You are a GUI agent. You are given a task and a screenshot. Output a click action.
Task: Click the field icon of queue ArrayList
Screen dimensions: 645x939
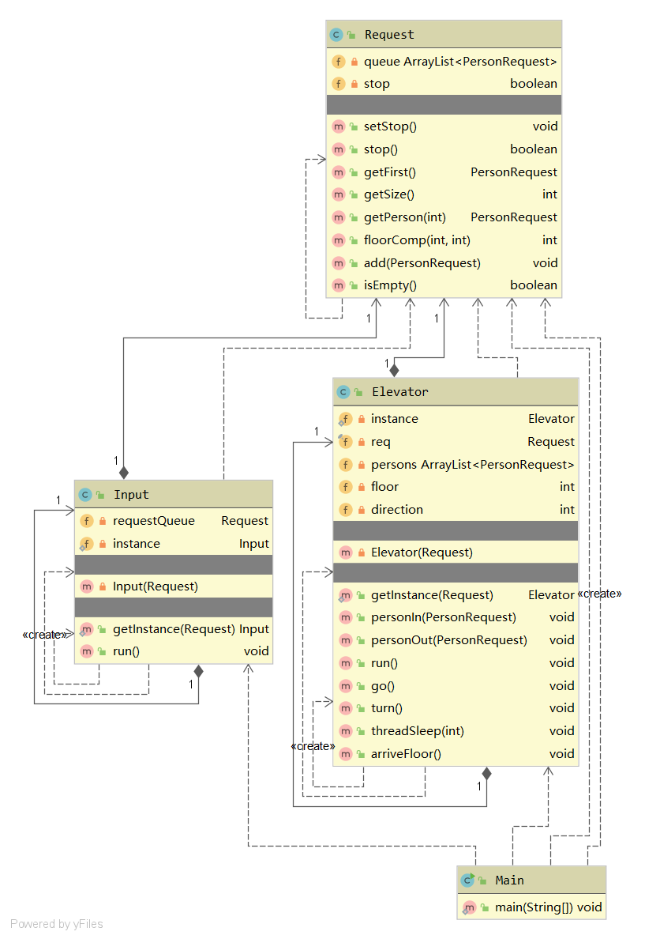(x=339, y=62)
